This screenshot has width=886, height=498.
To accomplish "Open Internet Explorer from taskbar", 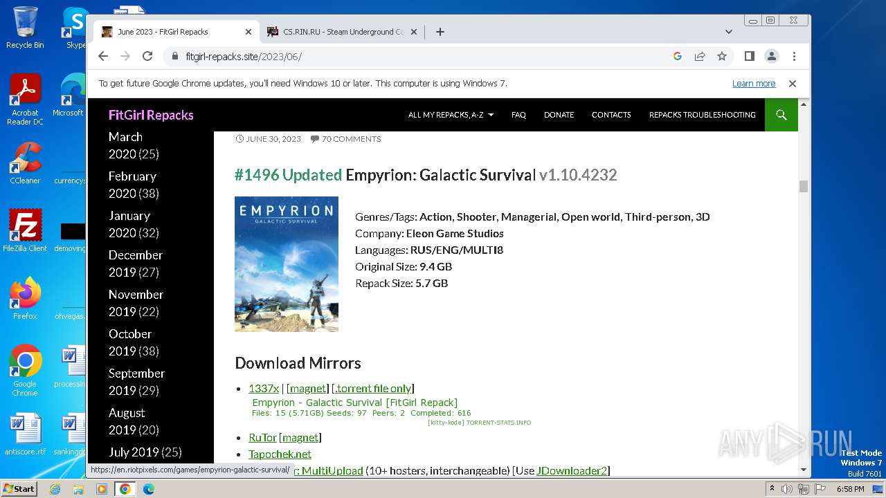I will click(55, 489).
